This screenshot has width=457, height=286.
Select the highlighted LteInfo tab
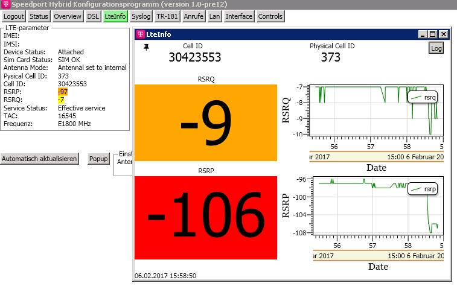115,16
